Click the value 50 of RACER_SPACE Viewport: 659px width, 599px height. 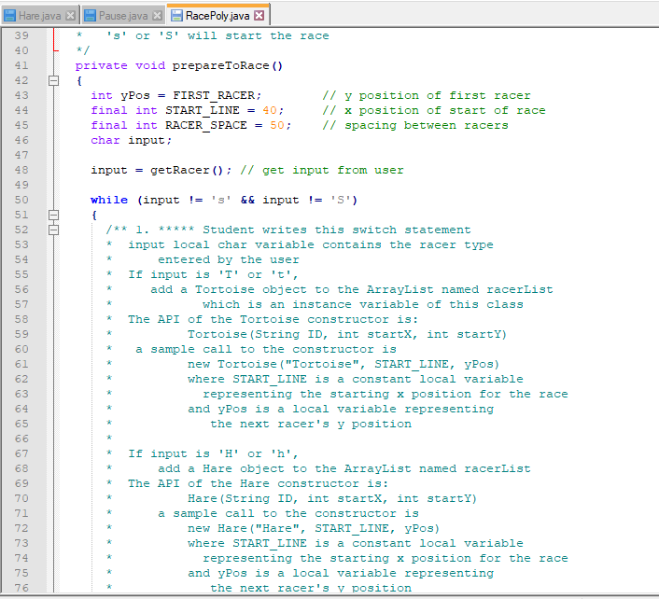277,126
